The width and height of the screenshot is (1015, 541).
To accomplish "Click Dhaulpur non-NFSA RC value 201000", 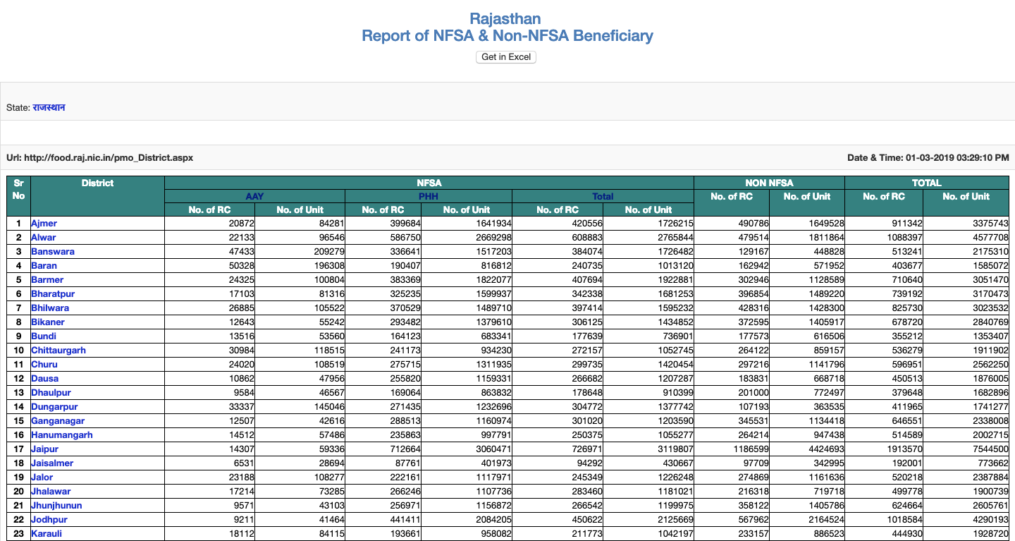I will coord(756,393).
